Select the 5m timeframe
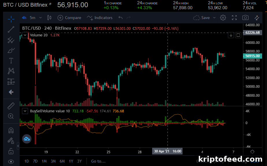Screen dimensions: 267x166 point(32,18)
